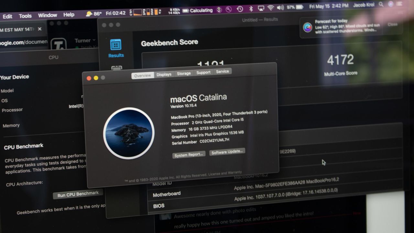Image resolution: width=414 pixels, height=233 pixels.
Task: Open Notification Center list icon
Action: tap(400, 4)
